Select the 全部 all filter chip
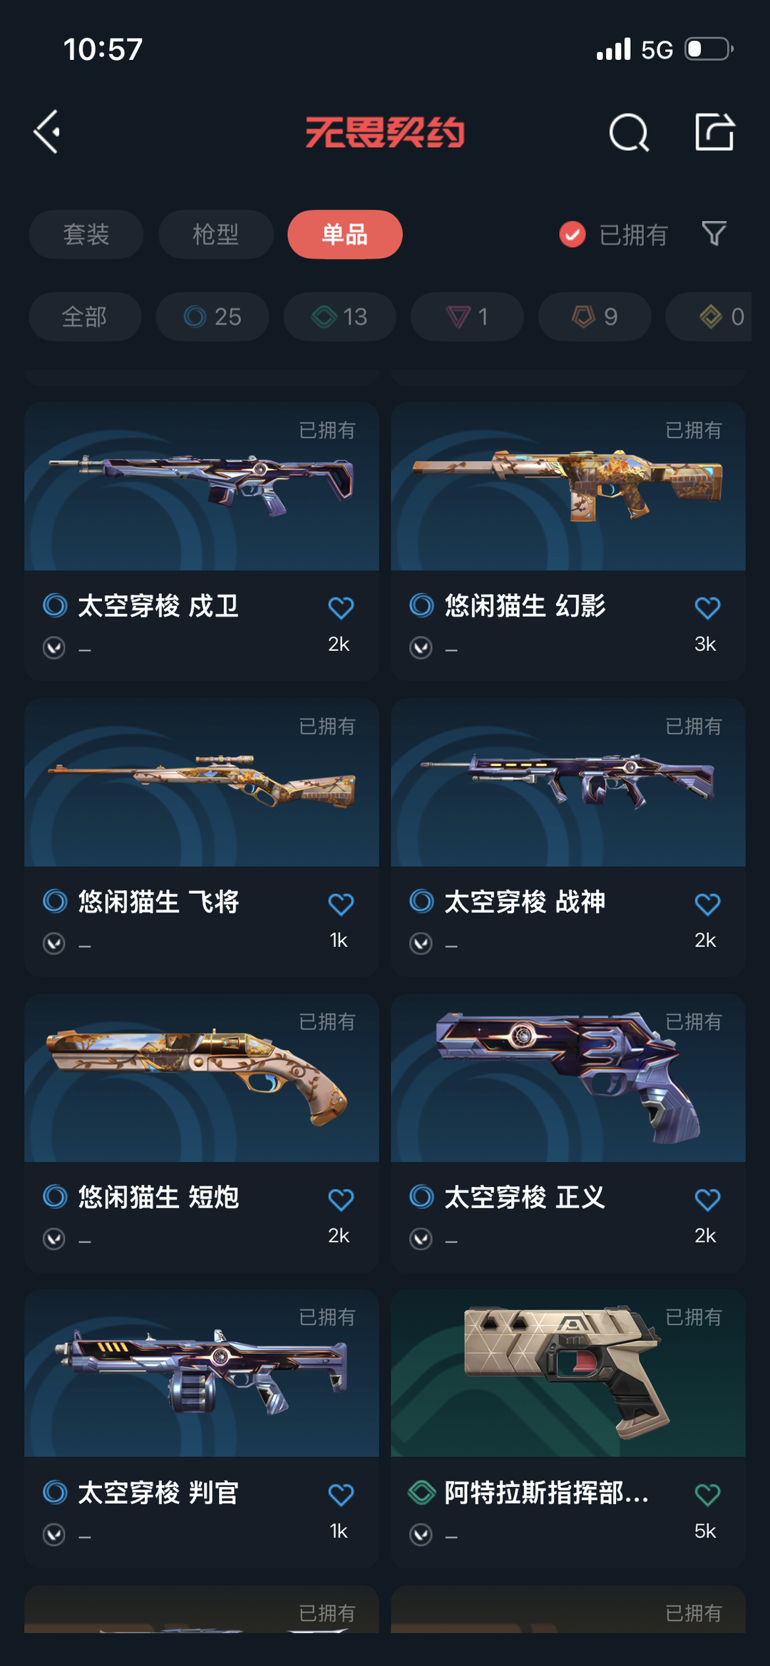Image resolution: width=770 pixels, height=1666 pixels. coord(85,317)
